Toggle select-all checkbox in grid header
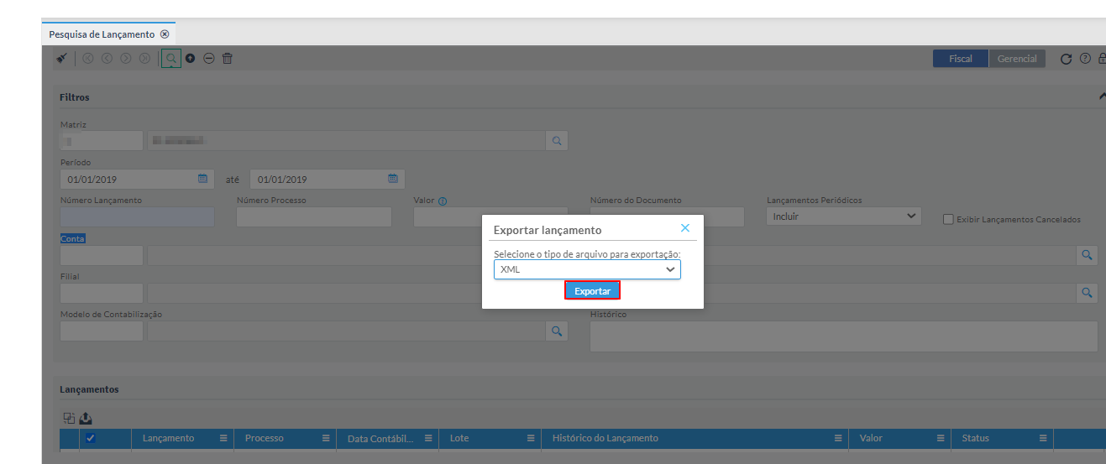 (x=91, y=438)
